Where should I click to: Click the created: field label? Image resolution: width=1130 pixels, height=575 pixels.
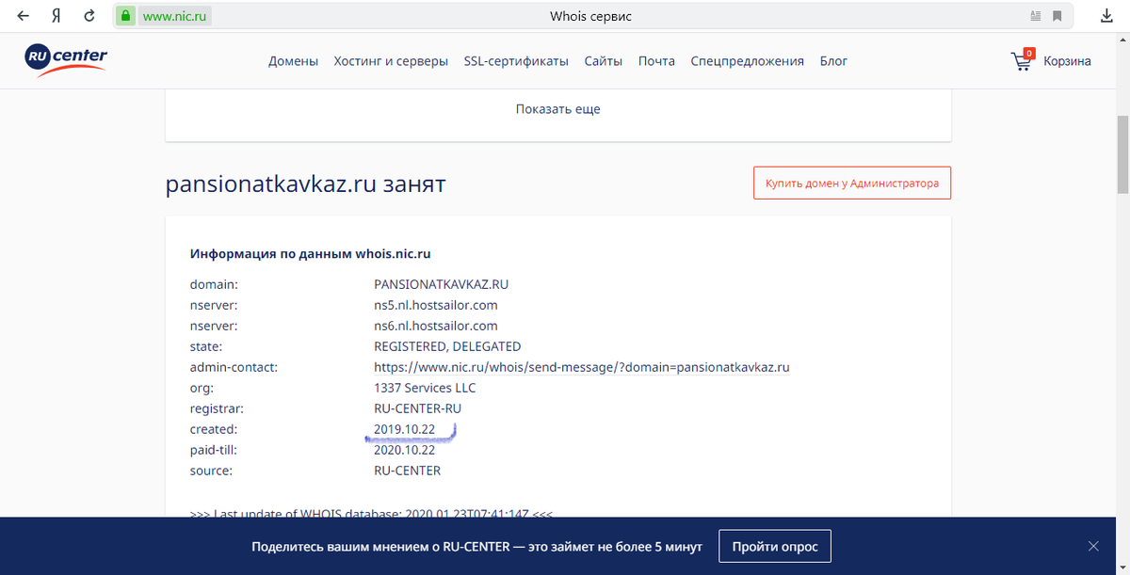click(214, 429)
